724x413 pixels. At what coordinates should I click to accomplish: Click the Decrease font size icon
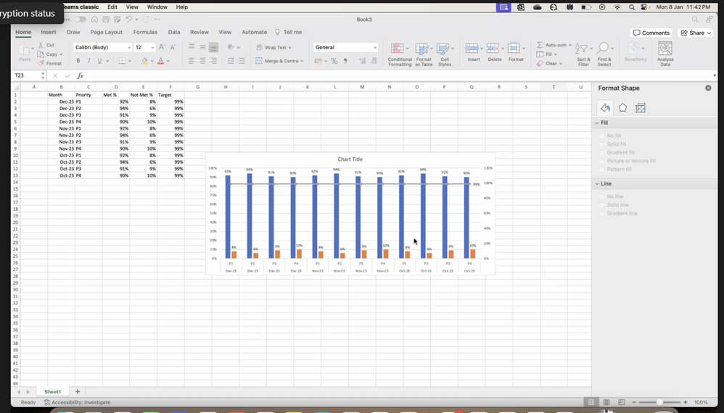coord(173,48)
